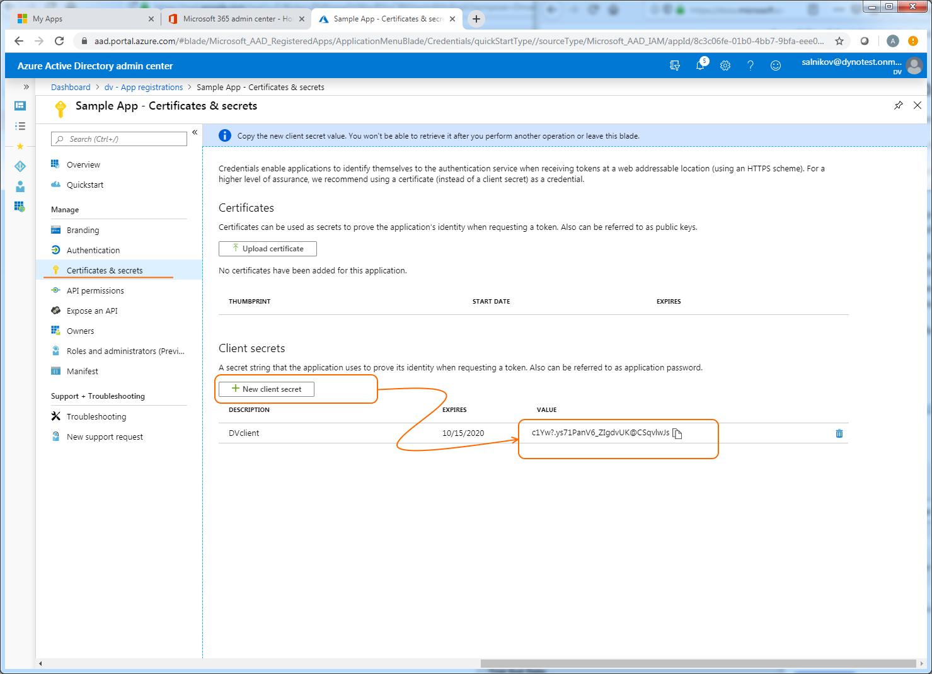Open Cloud Shell directory filter icon
932x674 pixels.
pyautogui.click(x=675, y=66)
